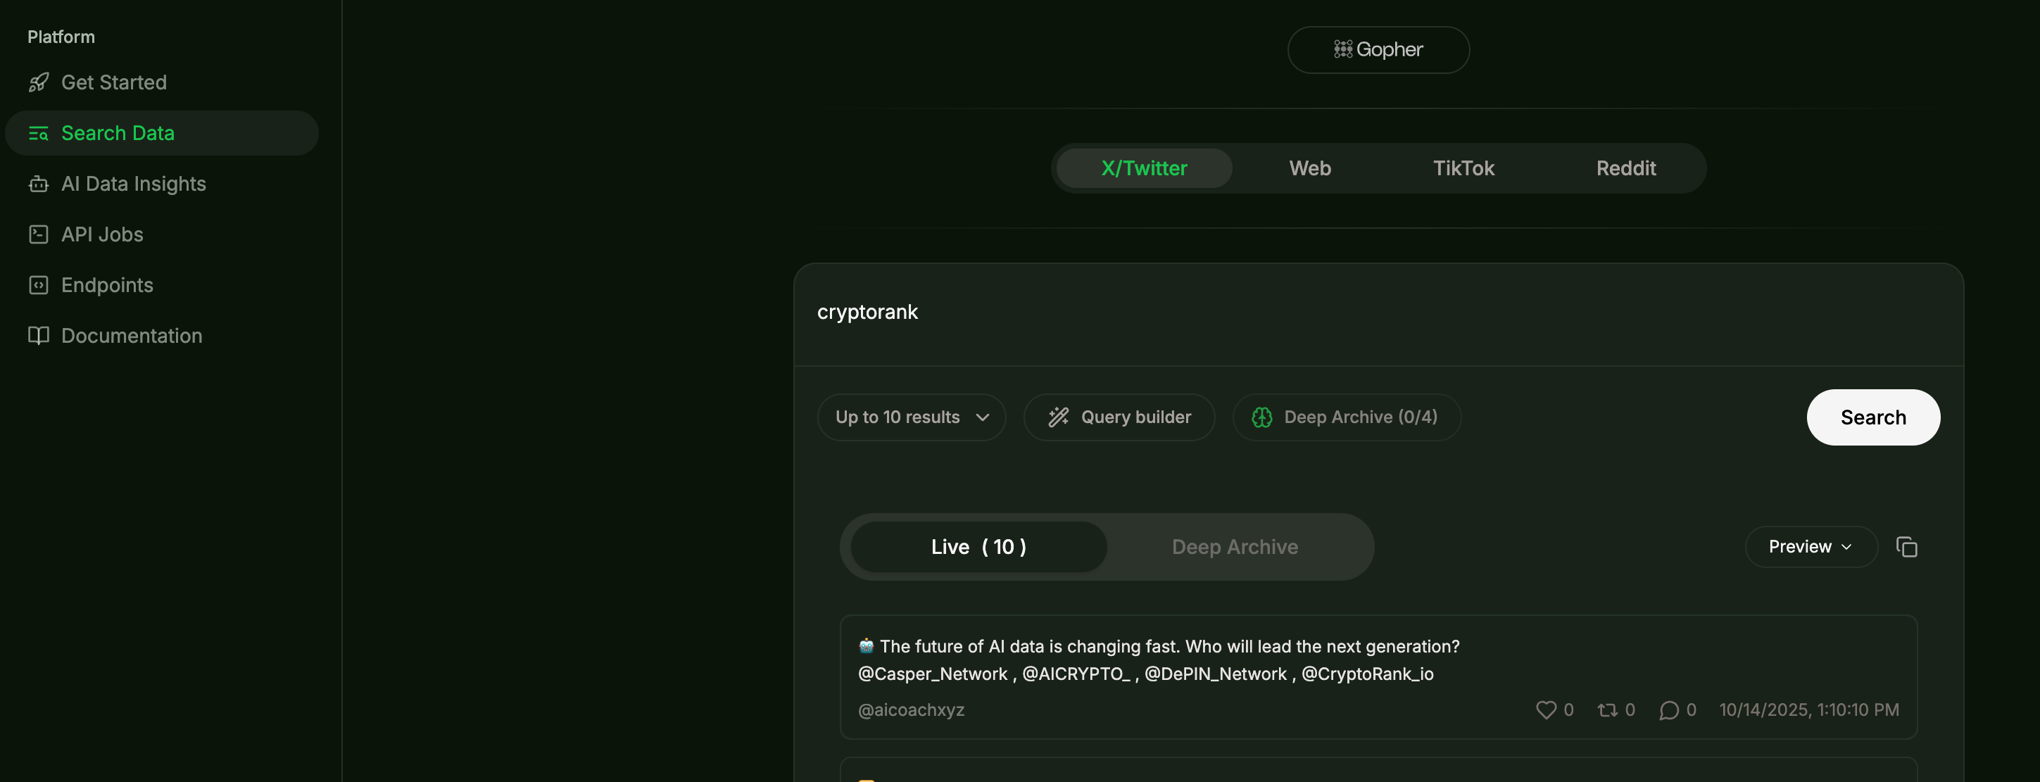Click the terminal icon for API Jobs

coord(38,234)
